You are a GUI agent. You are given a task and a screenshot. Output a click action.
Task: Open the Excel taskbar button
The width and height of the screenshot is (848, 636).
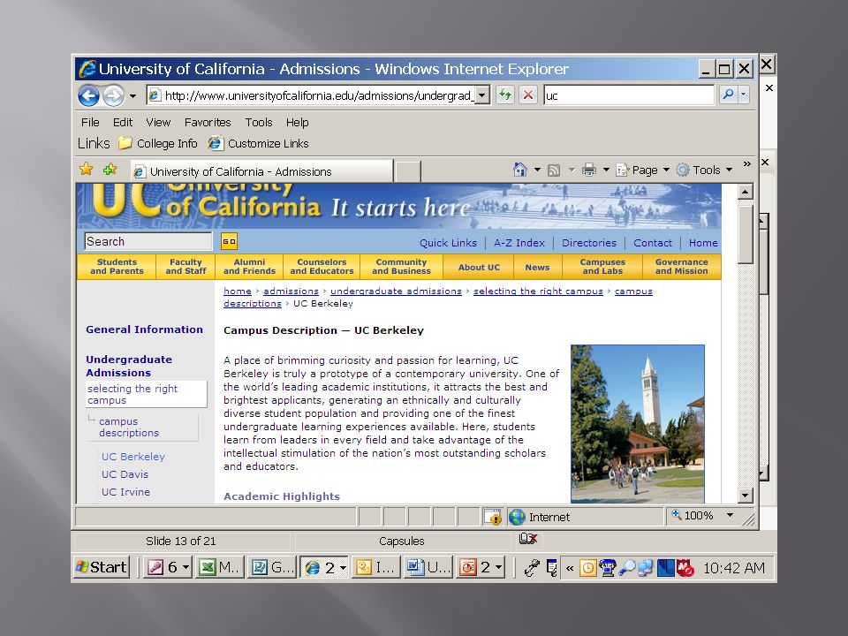219,567
